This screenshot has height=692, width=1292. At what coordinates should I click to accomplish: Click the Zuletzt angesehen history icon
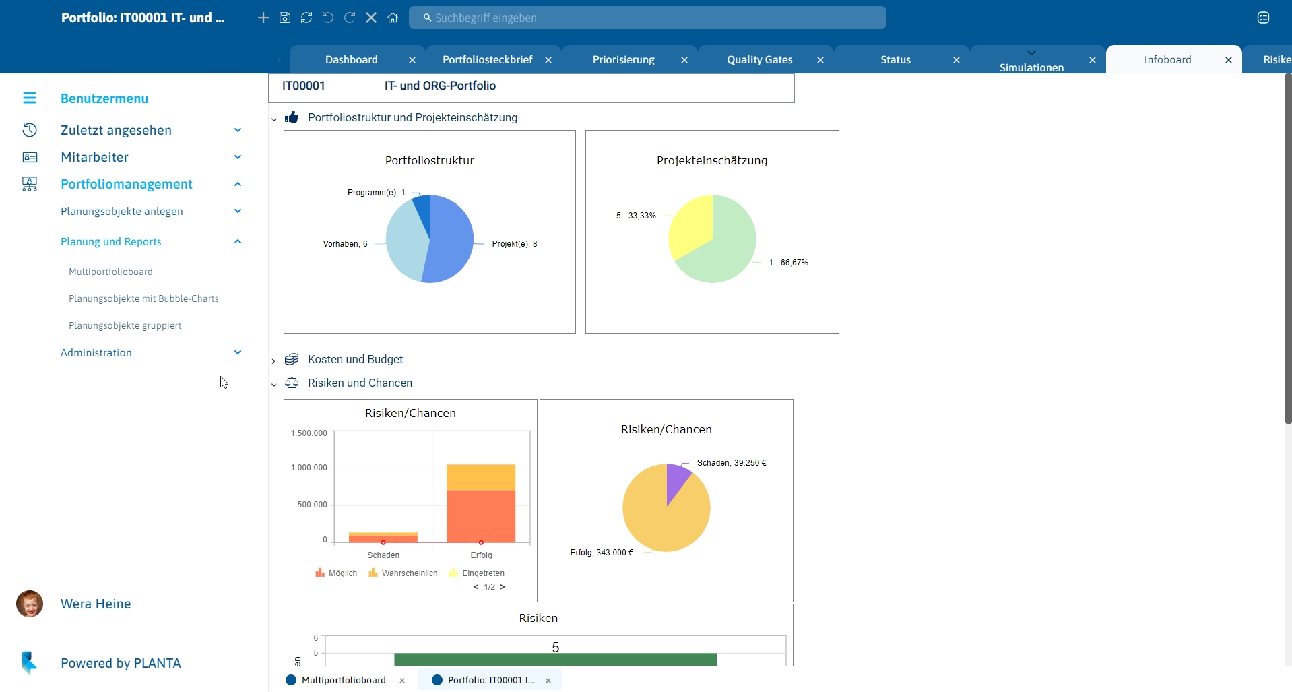click(30, 130)
